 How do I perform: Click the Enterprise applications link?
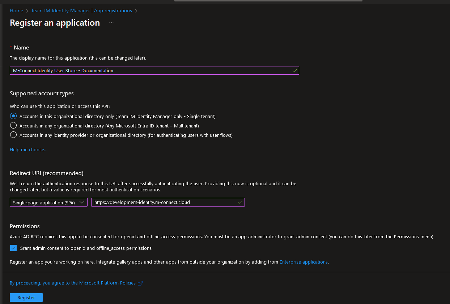click(303, 262)
